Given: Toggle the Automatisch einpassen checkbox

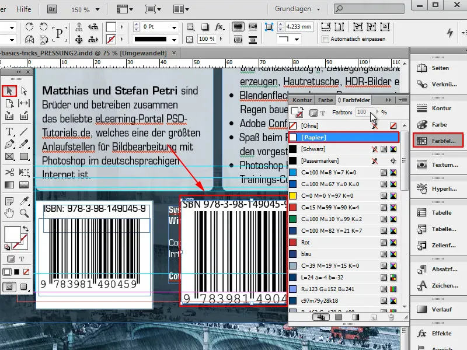Looking at the screenshot, I should [x=326, y=39].
